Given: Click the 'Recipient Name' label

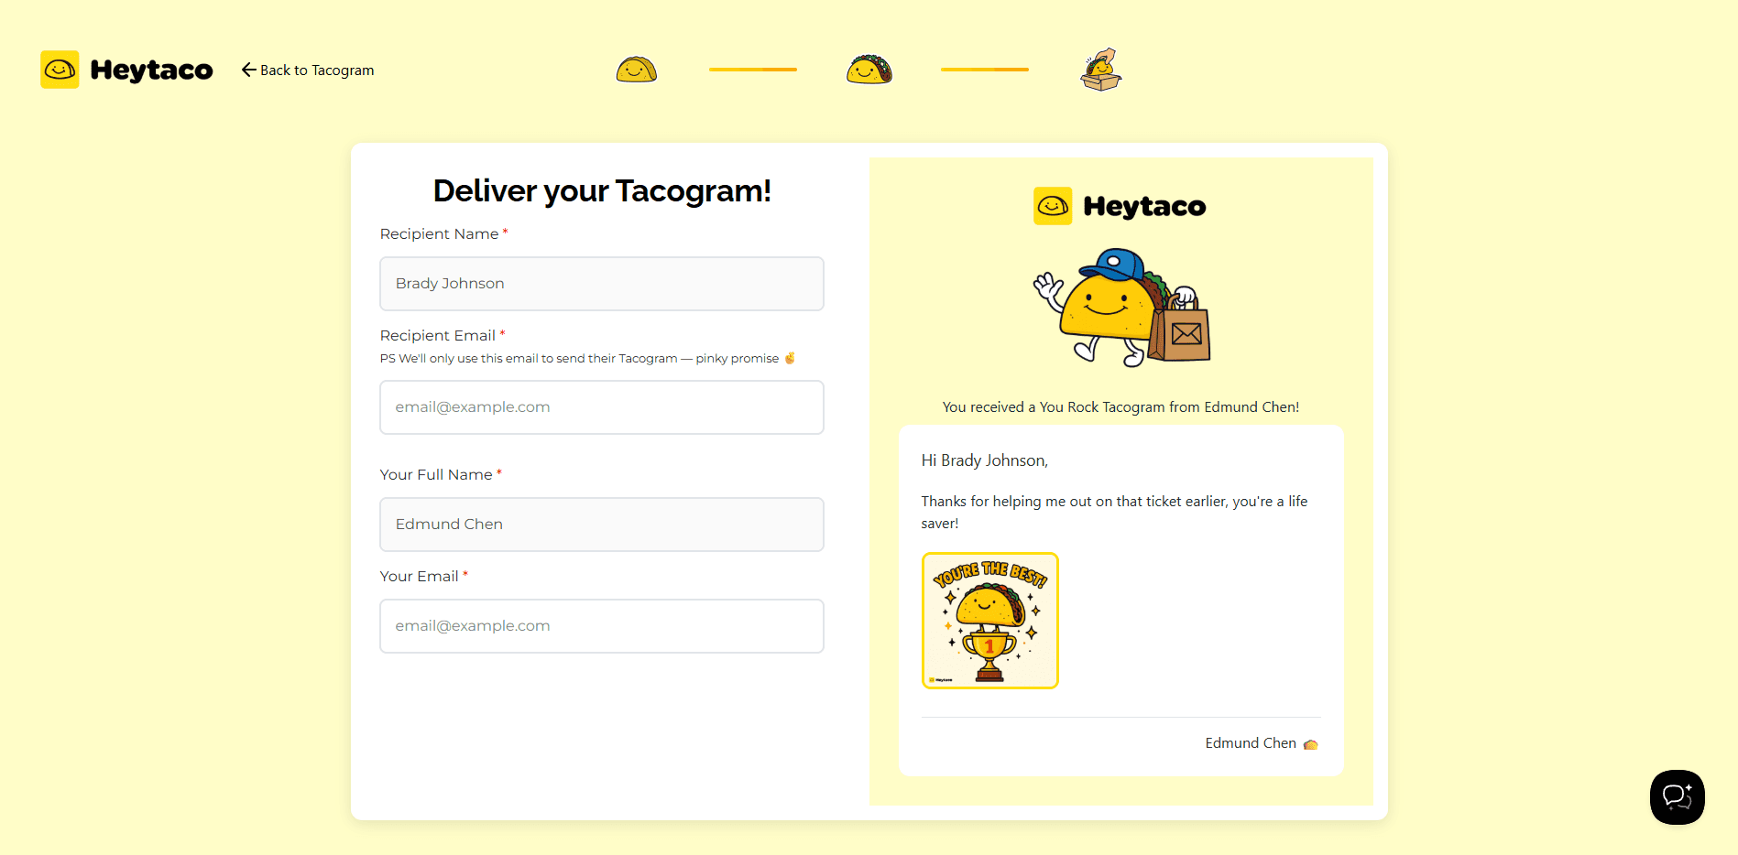Looking at the screenshot, I should pos(440,234).
